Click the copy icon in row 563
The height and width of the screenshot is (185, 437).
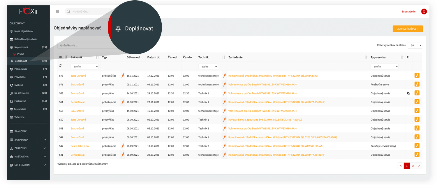pos(408,93)
